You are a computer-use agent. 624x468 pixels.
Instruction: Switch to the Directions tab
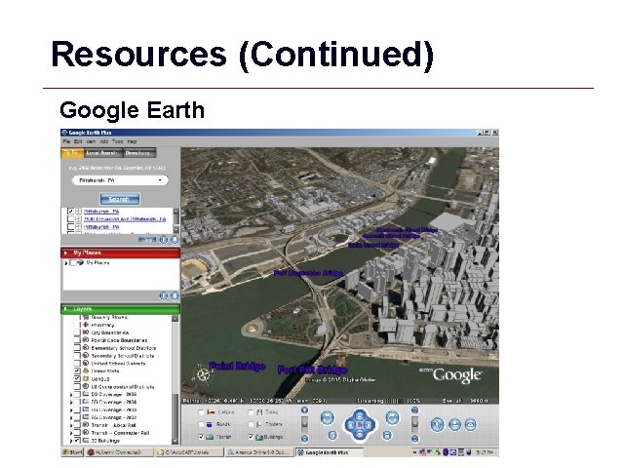pyautogui.click(x=137, y=153)
